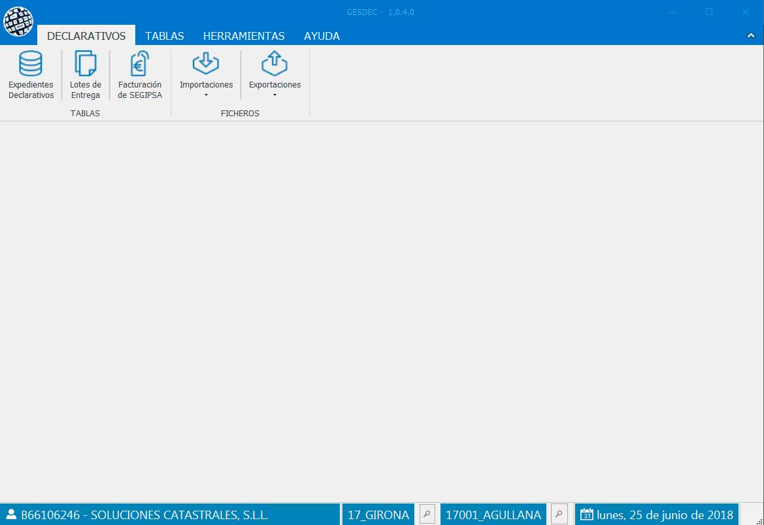
Task: Open Expedientes Declarativos database icon
Action: pos(31,64)
